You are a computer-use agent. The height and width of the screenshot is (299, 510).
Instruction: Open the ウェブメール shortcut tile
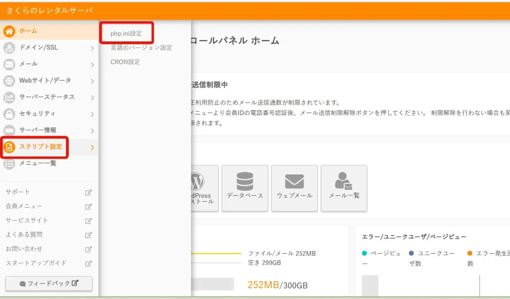coord(294,188)
